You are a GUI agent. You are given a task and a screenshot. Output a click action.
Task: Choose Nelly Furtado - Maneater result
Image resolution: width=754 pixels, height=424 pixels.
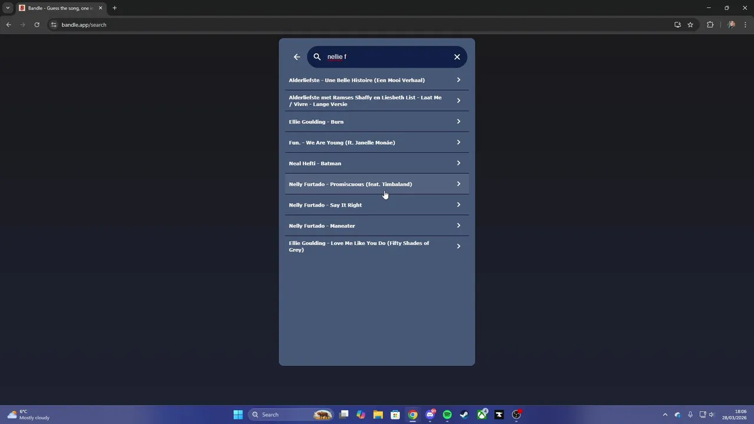tap(377, 226)
